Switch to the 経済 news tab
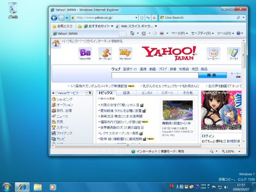Image resolution: width=256 pixels, height=192 pixels. click(126, 93)
